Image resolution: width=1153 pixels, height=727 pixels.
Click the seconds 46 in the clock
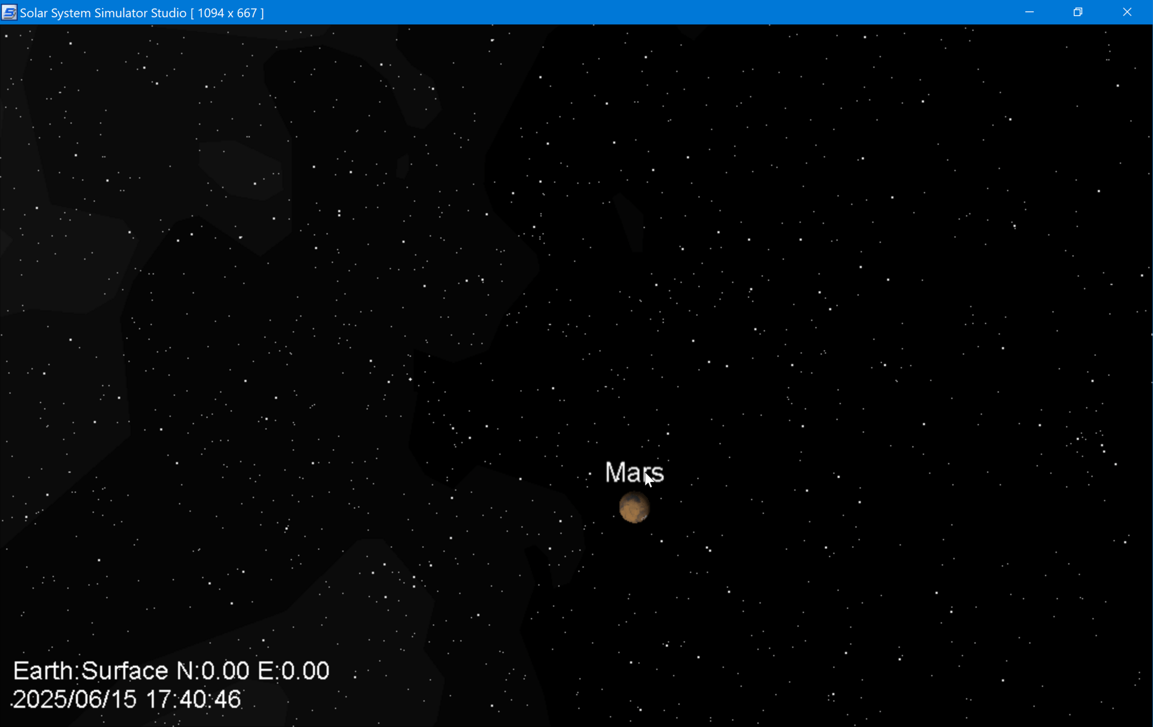pyautogui.click(x=228, y=700)
